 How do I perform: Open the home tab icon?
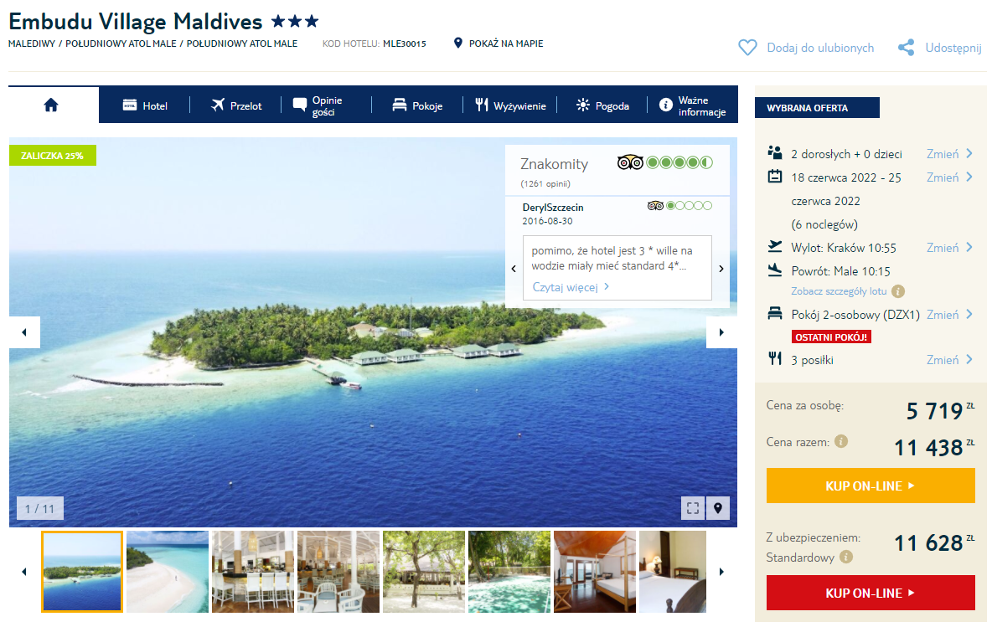click(51, 105)
